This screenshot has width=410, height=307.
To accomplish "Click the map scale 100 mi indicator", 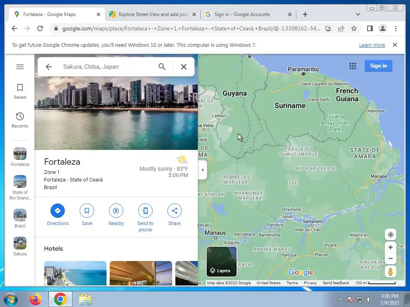I will (375, 283).
